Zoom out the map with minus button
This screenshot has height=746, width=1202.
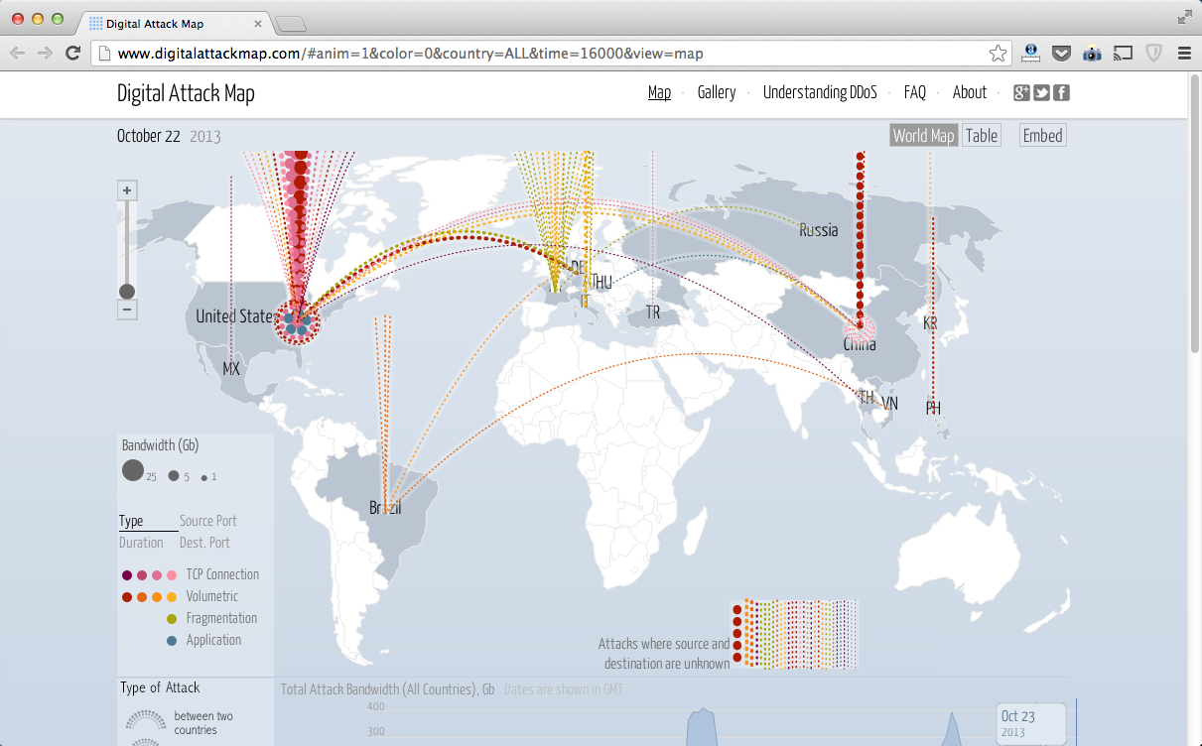click(127, 310)
